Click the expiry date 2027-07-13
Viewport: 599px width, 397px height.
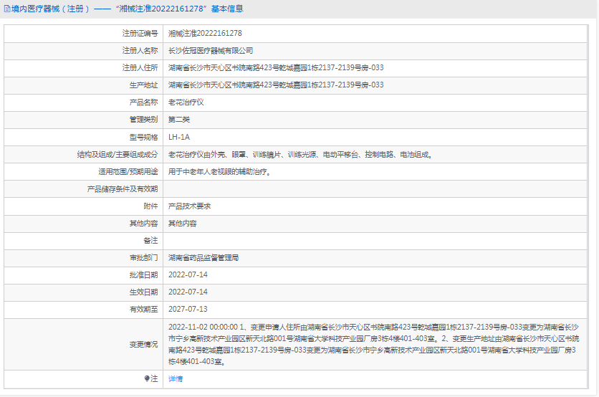point(188,309)
